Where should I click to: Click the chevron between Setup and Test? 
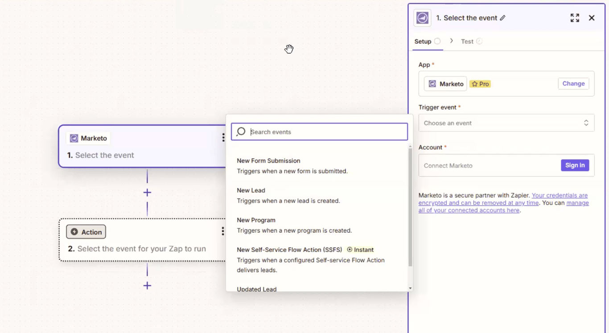click(451, 41)
